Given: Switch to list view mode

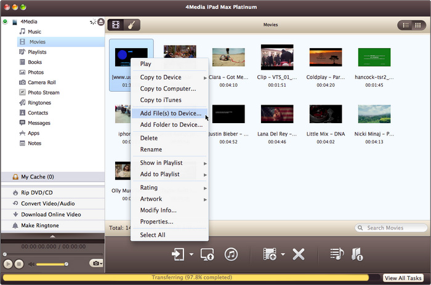Looking at the screenshot, I should pos(405,25).
